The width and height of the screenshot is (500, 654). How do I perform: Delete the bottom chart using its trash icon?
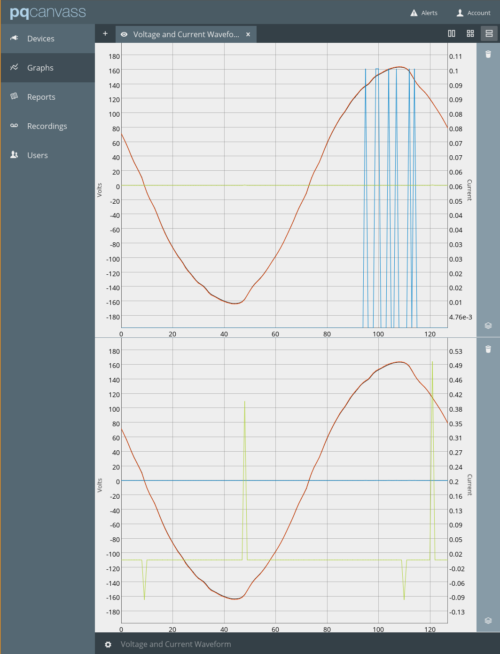pyautogui.click(x=488, y=350)
